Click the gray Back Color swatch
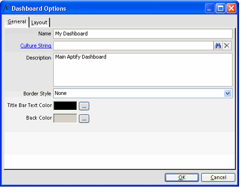This screenshot has height=195, width=247. pyautogui.click(x=65, y=118)
